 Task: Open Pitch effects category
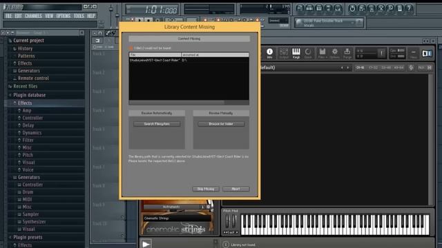point(28,155)
